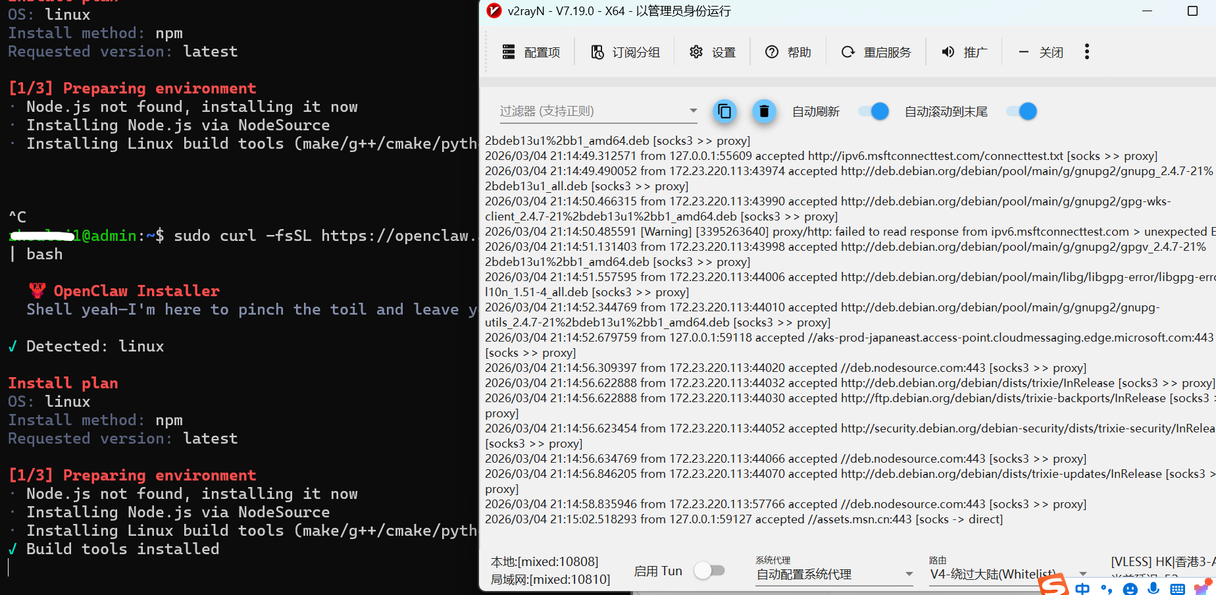
Task: Expand the log filter dropdown arrow
Action: pos(693,111)
